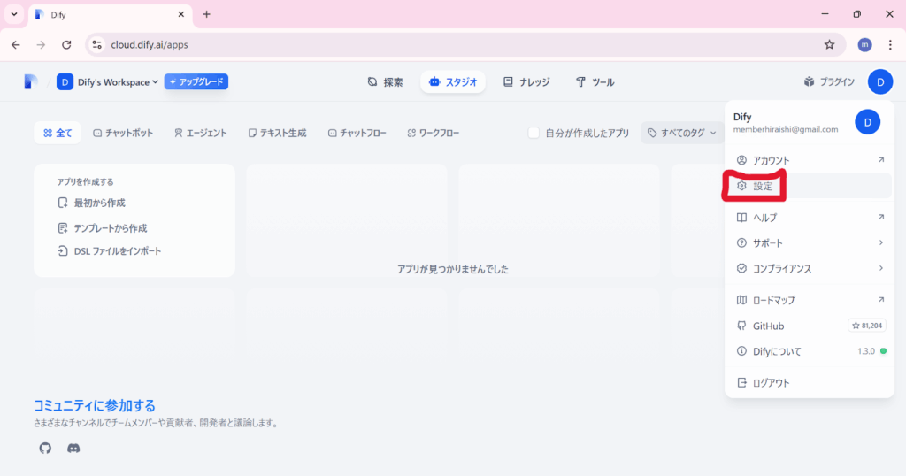Open the Dify's Workspace switcher dropdown

(107, 82)
